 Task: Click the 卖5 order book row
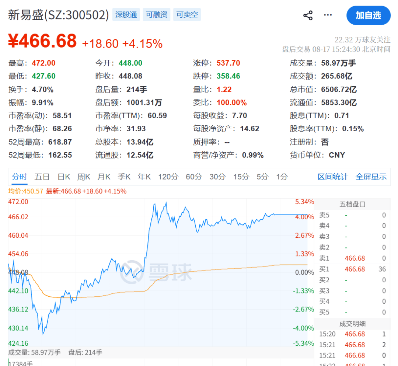pos(352,215)
